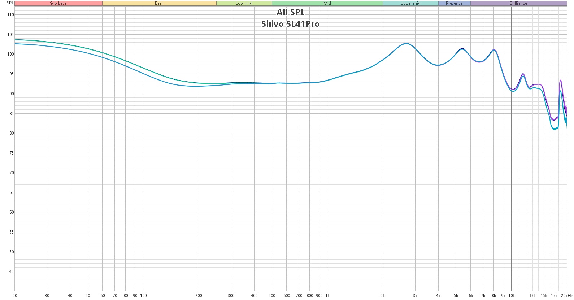Select the "7k" frequency axis label
The image size is (574, 300).
point(483,296)
